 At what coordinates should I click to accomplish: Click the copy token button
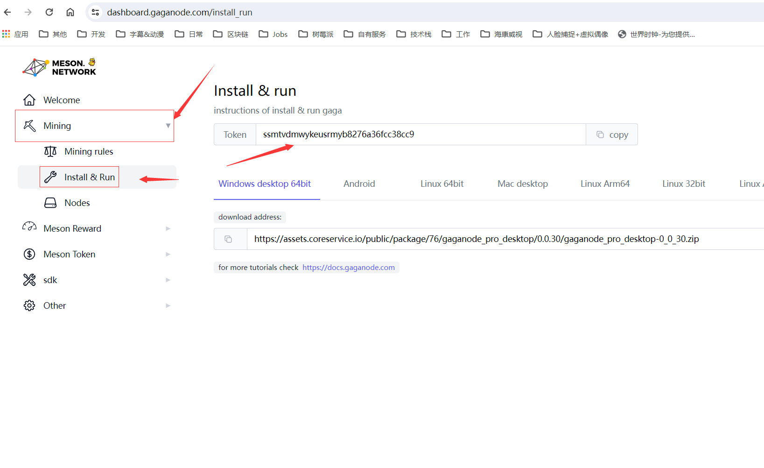coord(612,135)
